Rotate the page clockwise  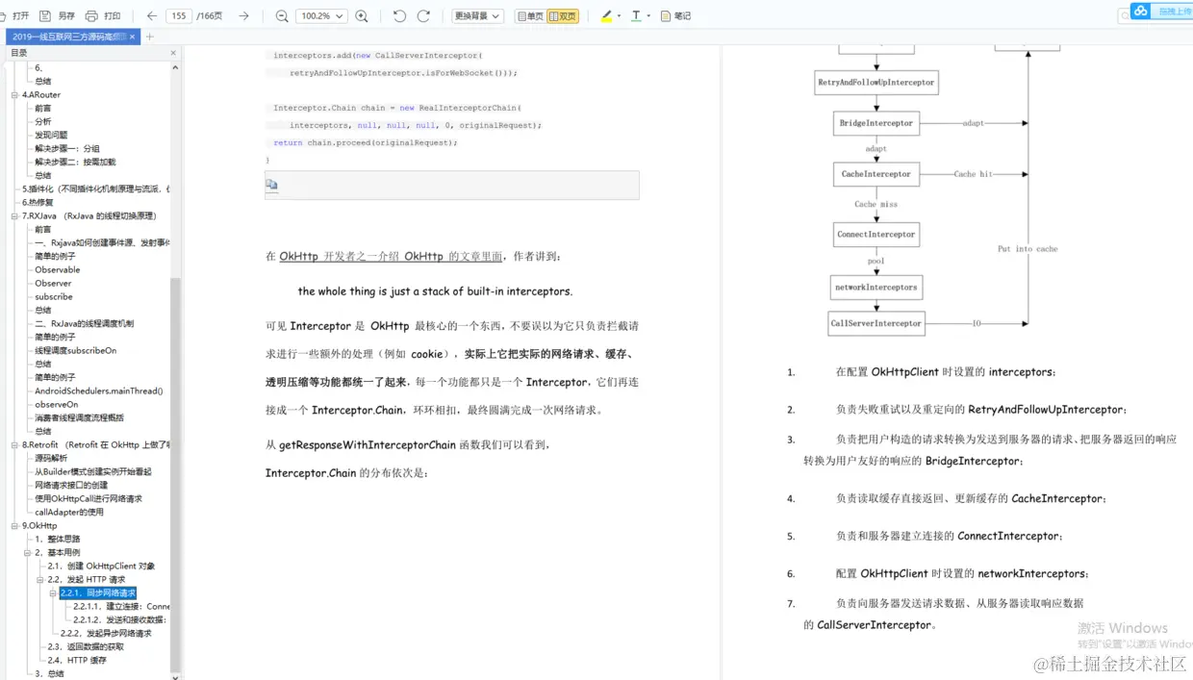(x=424, y=16)
